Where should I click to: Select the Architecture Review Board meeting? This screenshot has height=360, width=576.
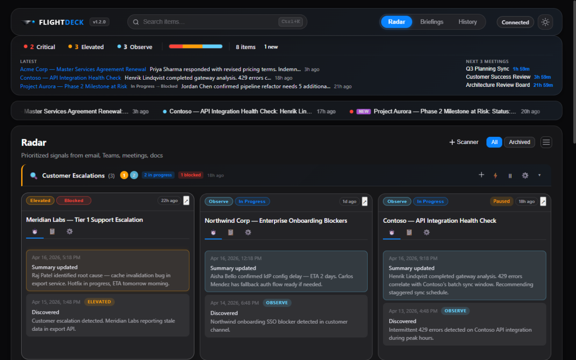509,85
